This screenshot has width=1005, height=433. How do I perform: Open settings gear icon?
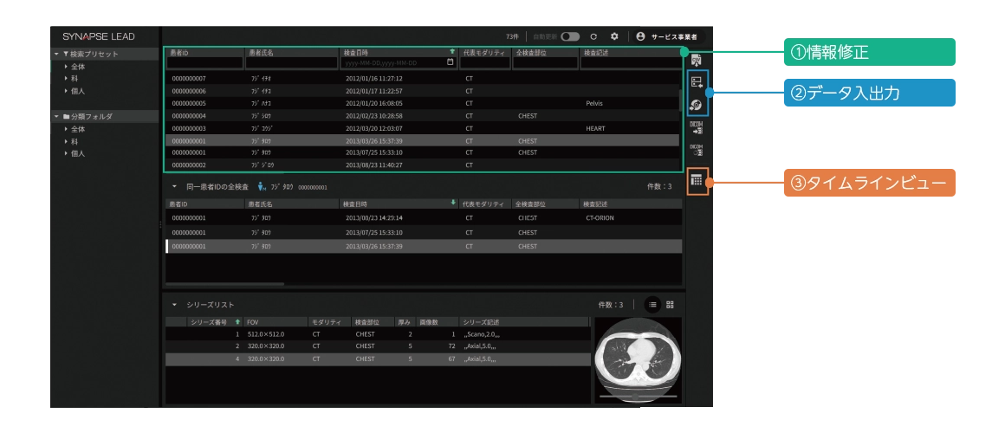click(614, 36)
